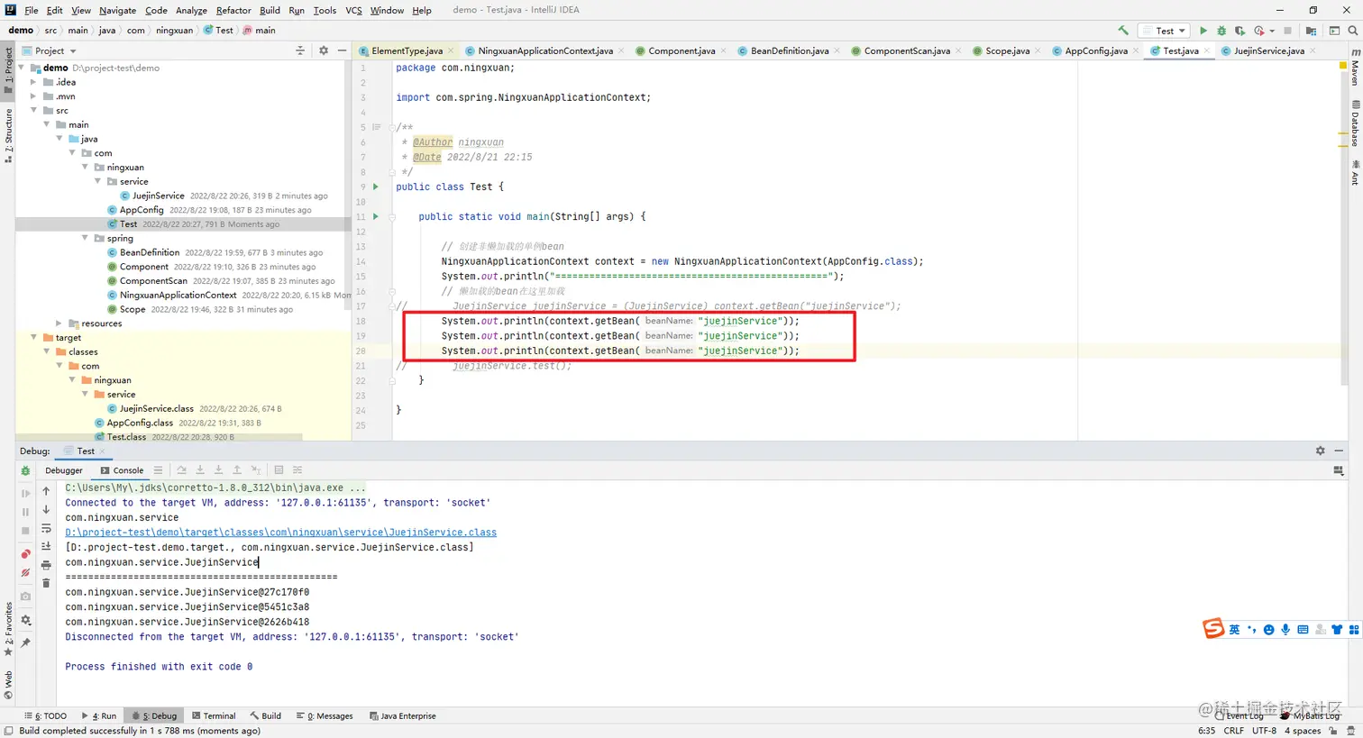This screenshot has width=1363, height=738.
Task: Run Test with the green play icon
Action: tap(1203, 31)
